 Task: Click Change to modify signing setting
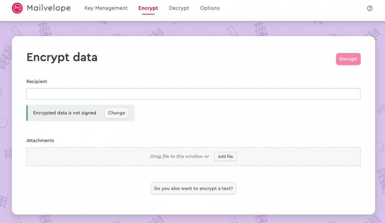pos(117,113)
